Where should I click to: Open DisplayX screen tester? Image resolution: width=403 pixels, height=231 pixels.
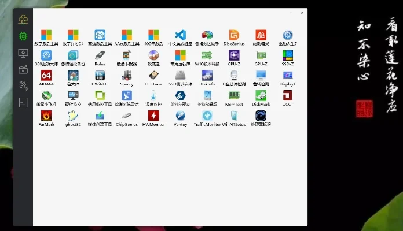(x=287, y=78)
